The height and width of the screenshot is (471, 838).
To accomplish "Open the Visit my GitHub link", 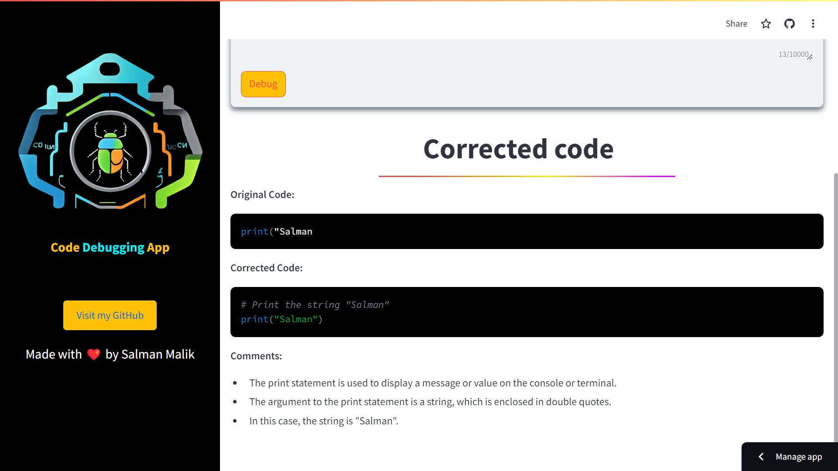I will [110, 315].
